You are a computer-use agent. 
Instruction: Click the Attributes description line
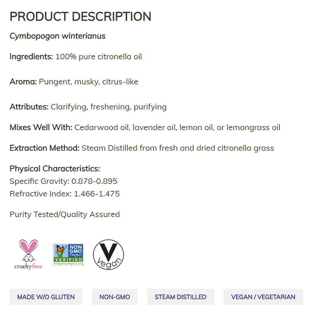point(88,107)
